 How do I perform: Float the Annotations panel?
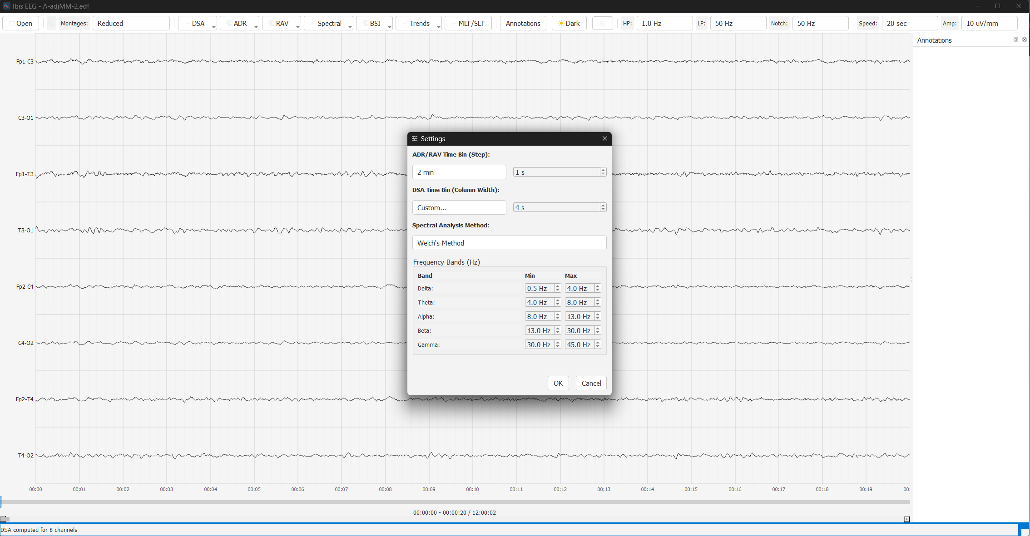[x=1015, y=40]
